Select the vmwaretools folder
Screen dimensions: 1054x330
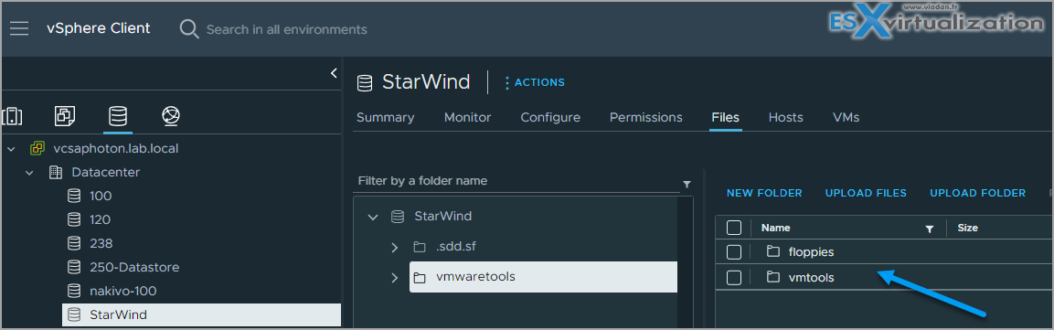click(543, 277)
